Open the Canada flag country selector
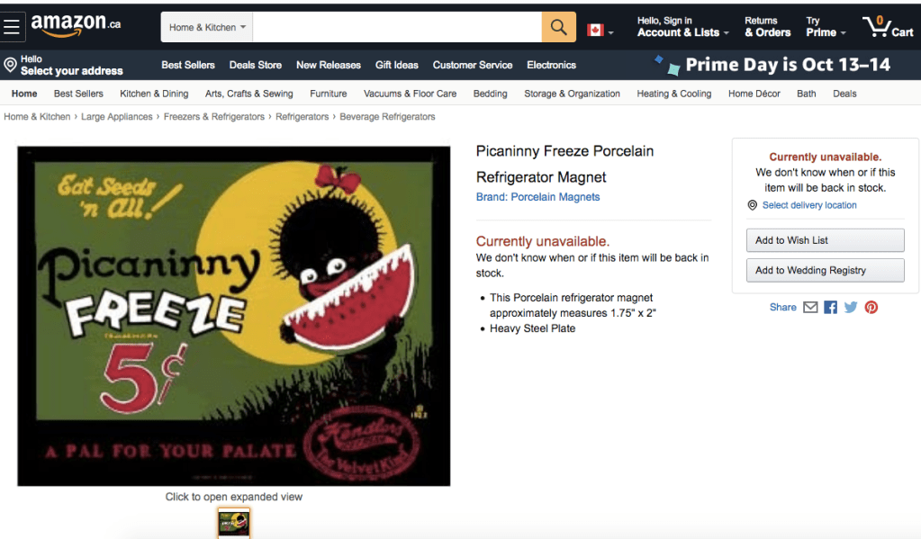921x539 pixels. pyautogui.click(x=600, y=30)
